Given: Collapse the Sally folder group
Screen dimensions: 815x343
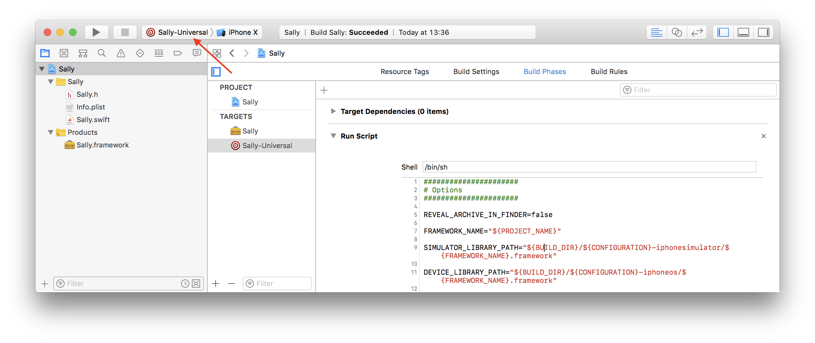Looking at the screenshot, I should tap(51, 82).
